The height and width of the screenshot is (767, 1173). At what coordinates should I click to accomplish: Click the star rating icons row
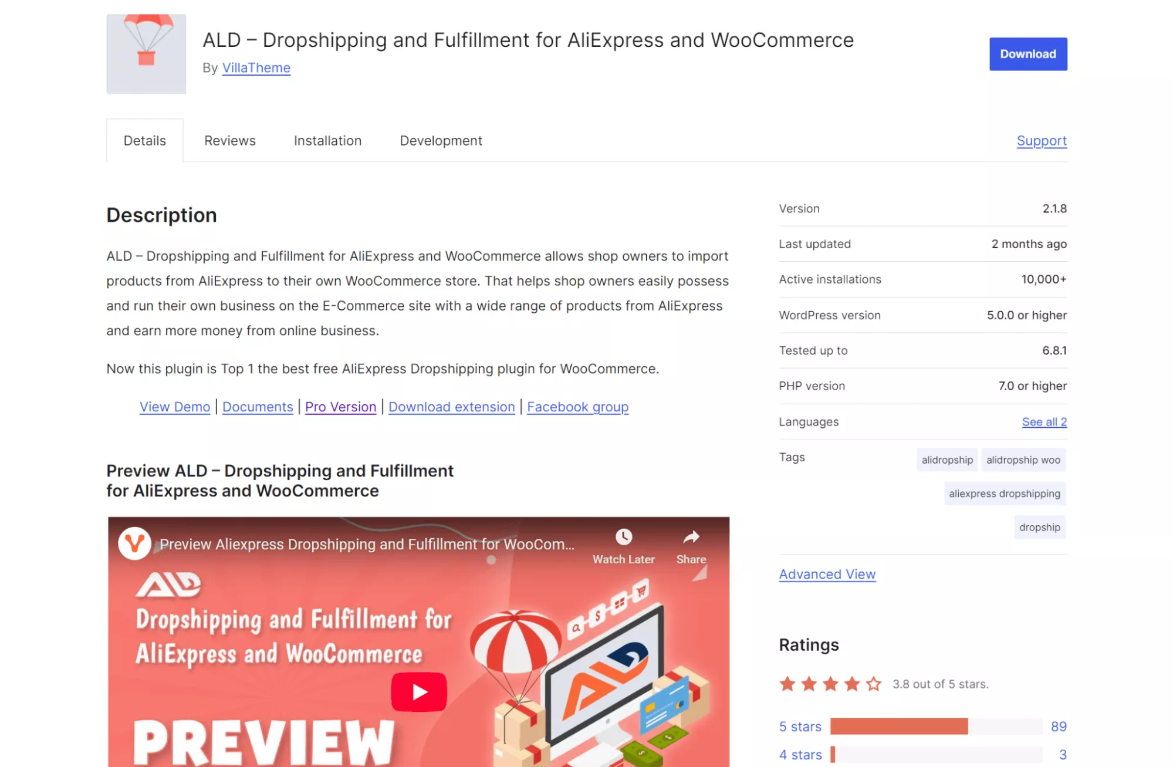[830, 684]
